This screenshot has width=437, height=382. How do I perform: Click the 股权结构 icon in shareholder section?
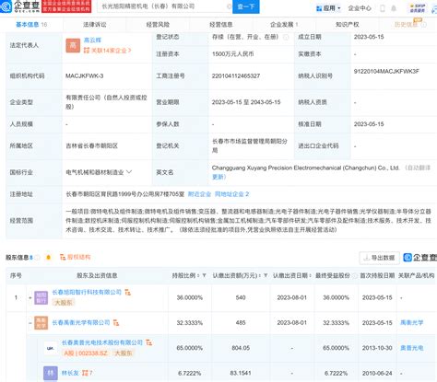coord(76,257)
